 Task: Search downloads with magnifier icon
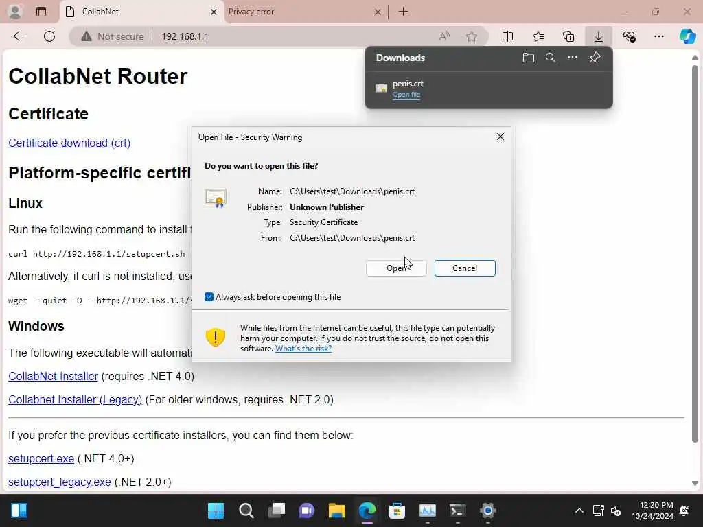click(550, 58)
